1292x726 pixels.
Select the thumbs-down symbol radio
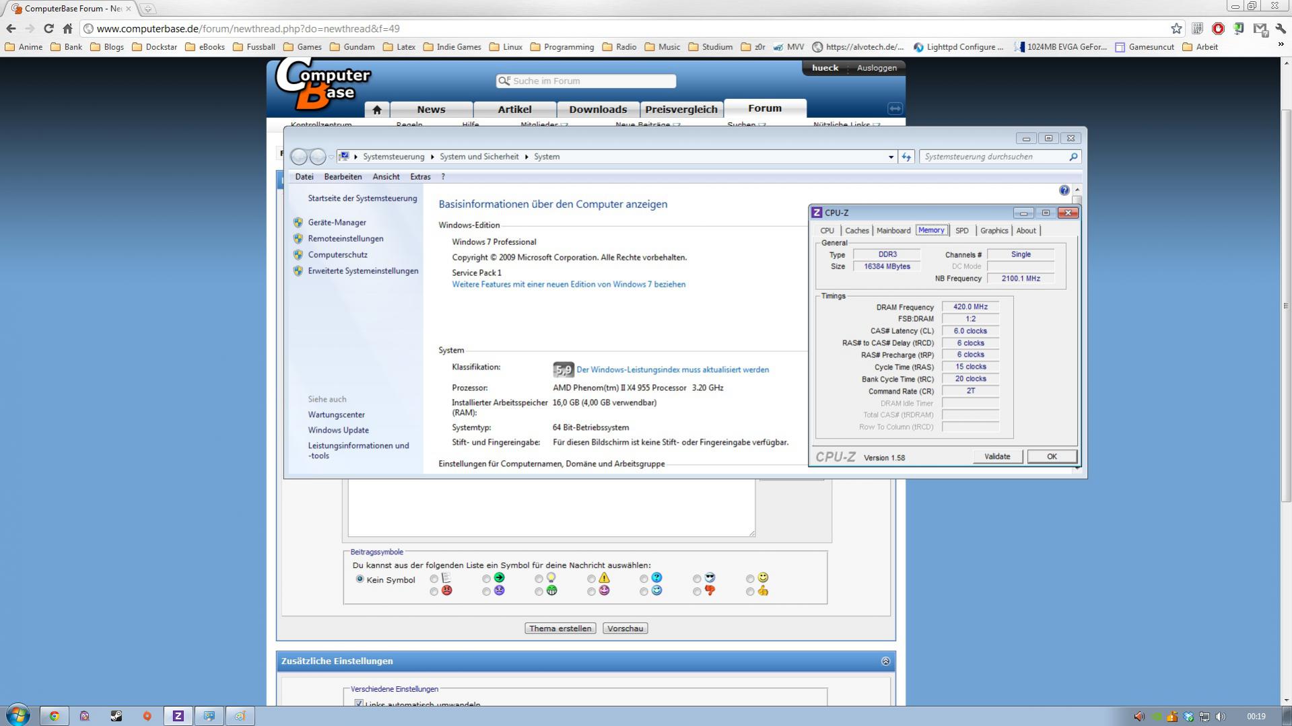(x=698, y=592)
